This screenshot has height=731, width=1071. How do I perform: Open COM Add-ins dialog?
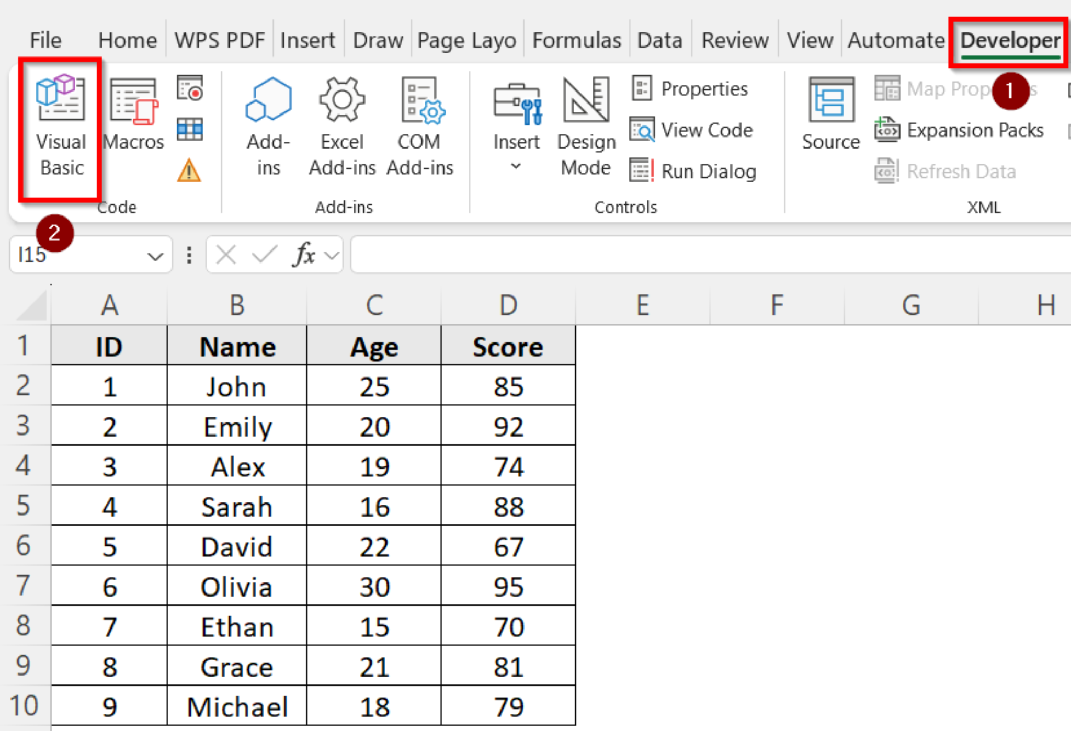click(420, 127)
